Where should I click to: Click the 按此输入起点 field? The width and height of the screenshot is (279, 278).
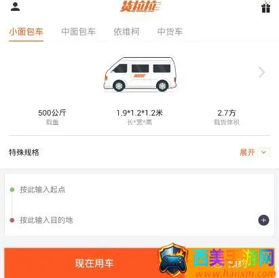[x=139, y=190]
